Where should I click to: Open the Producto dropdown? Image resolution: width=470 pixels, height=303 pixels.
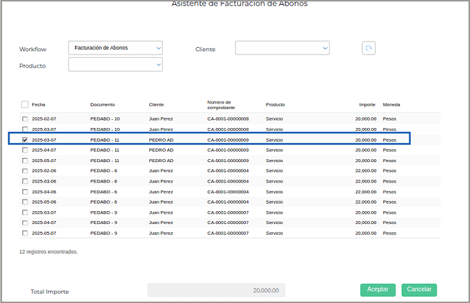coord(116,65)
